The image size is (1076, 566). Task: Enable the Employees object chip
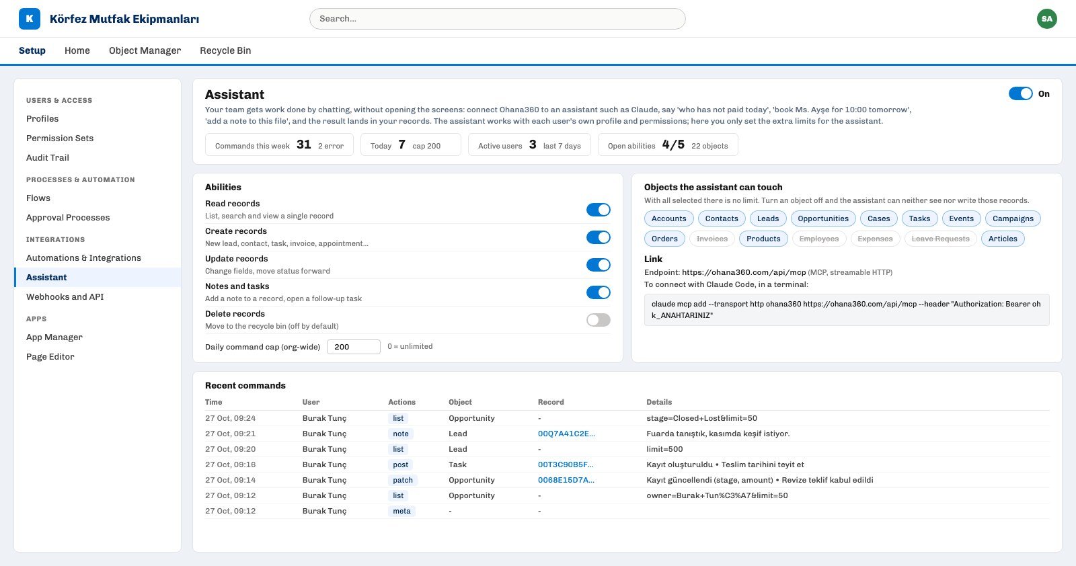click(819, 239)
